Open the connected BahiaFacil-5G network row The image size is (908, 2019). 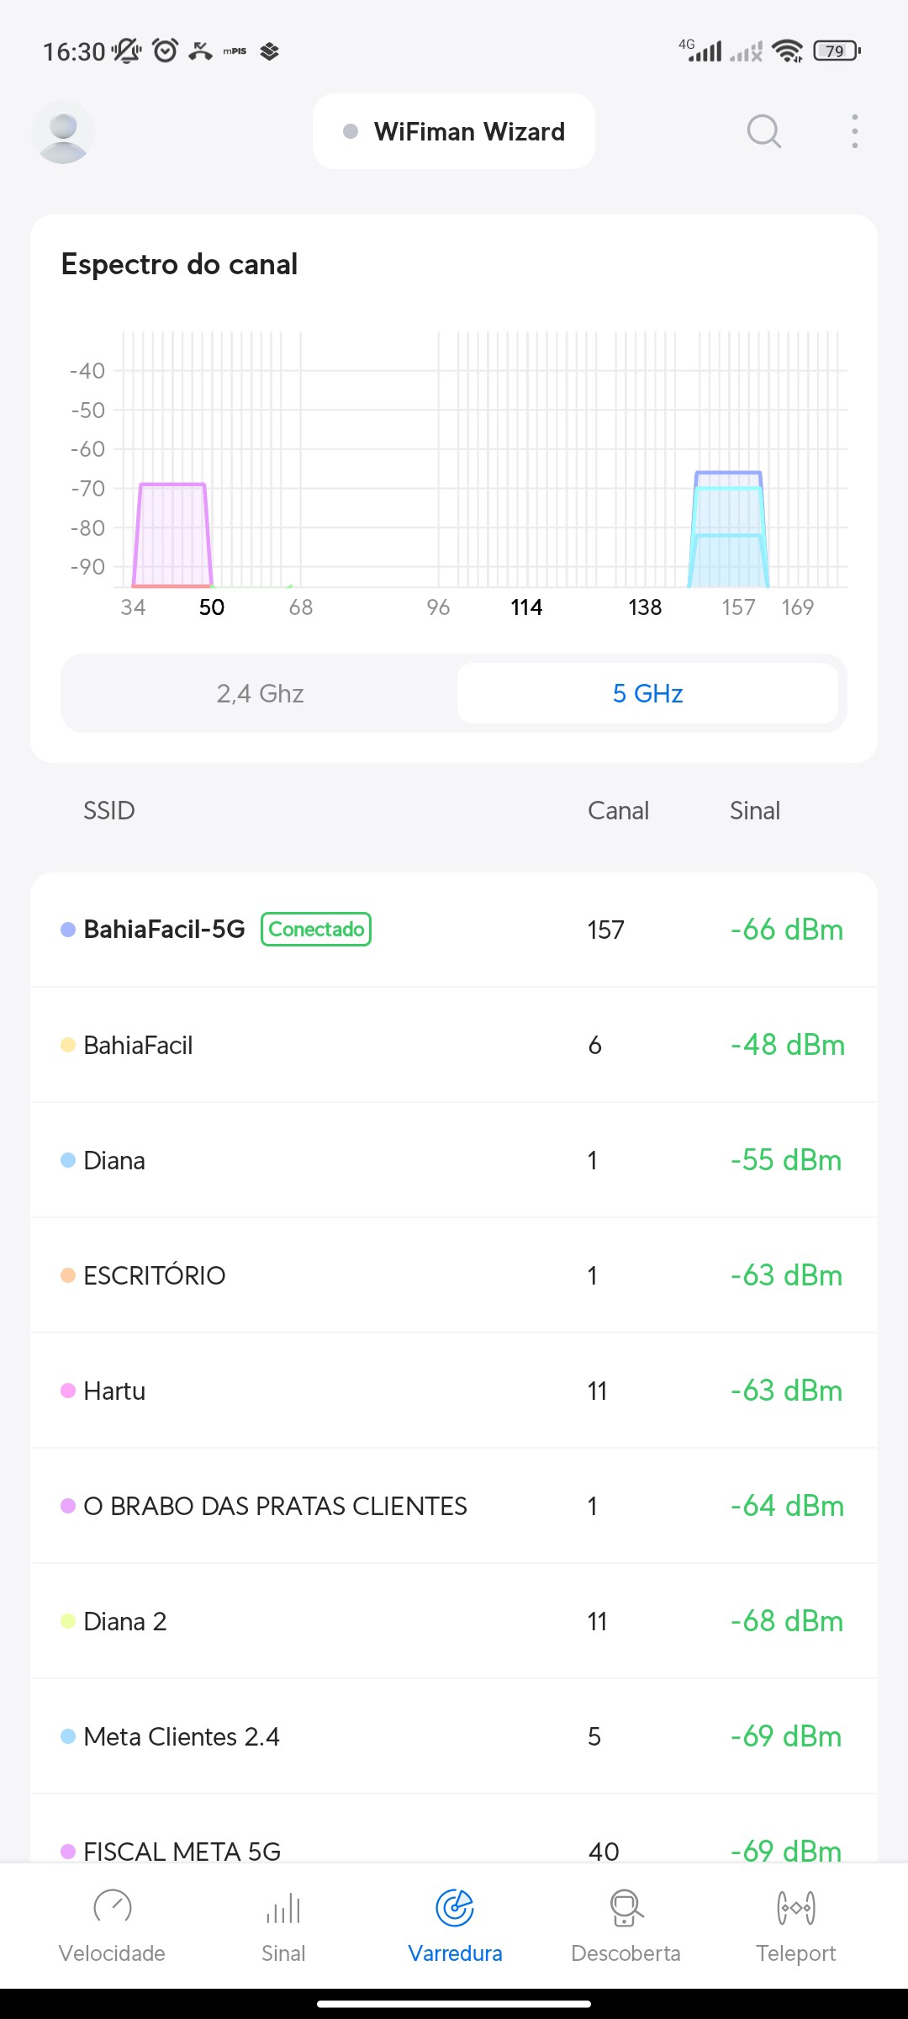[x=454, y=930]
